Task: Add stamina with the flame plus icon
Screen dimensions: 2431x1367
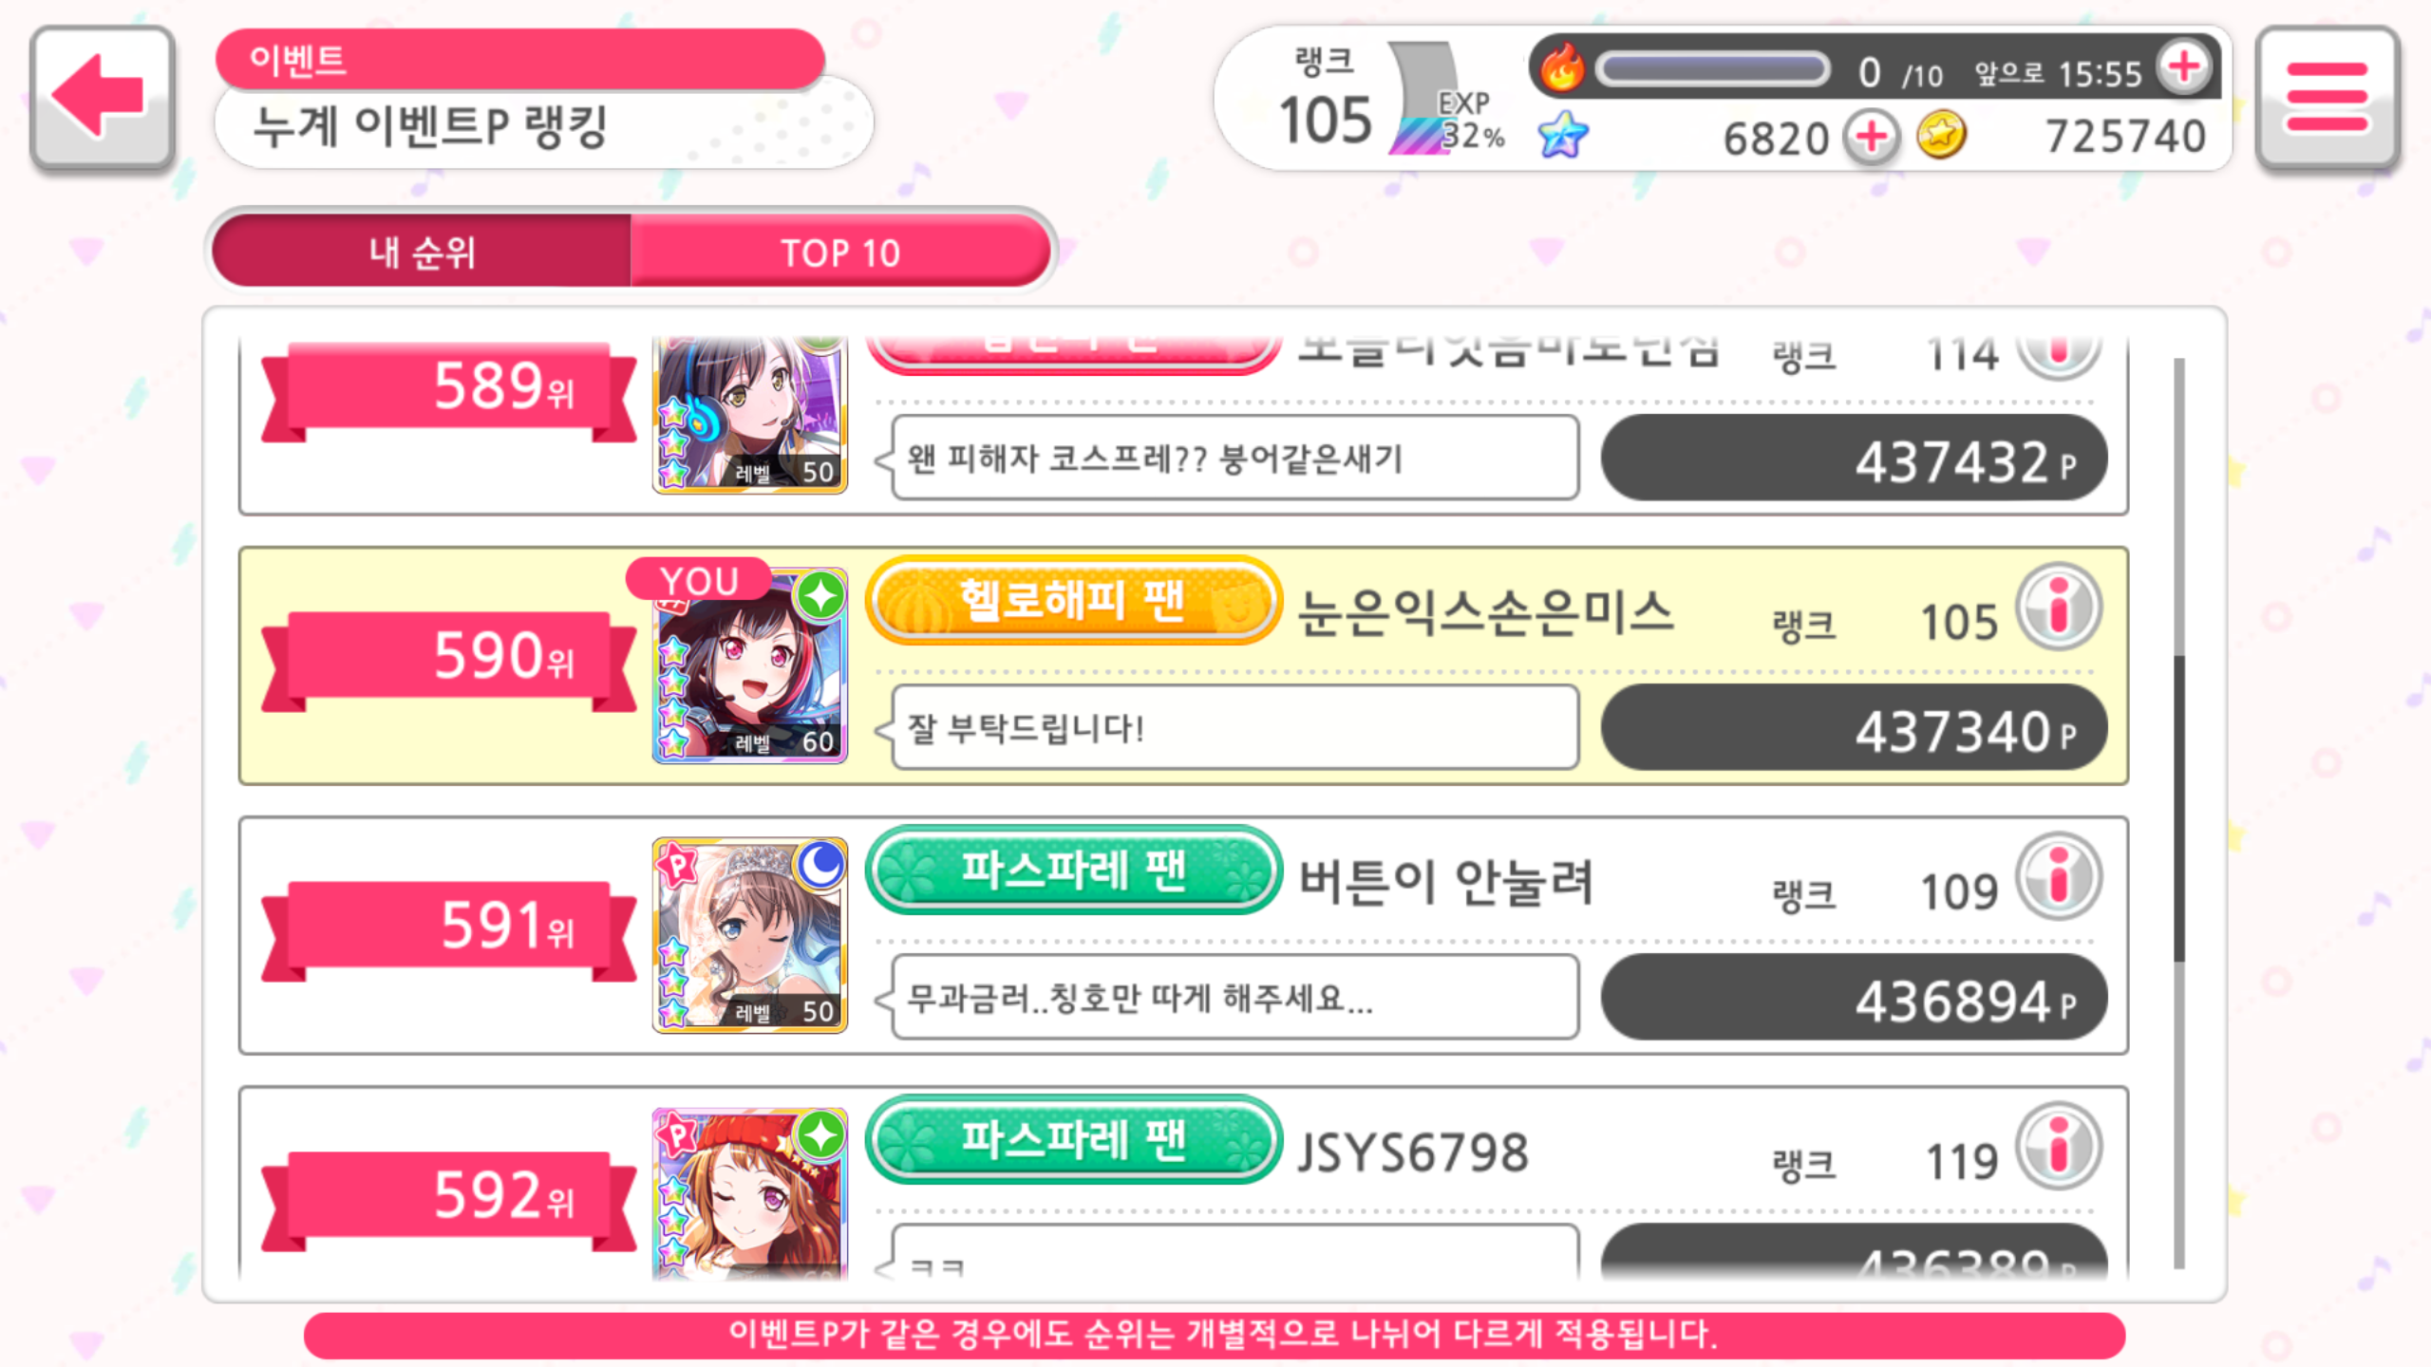Action: (x=2184, y=67)
